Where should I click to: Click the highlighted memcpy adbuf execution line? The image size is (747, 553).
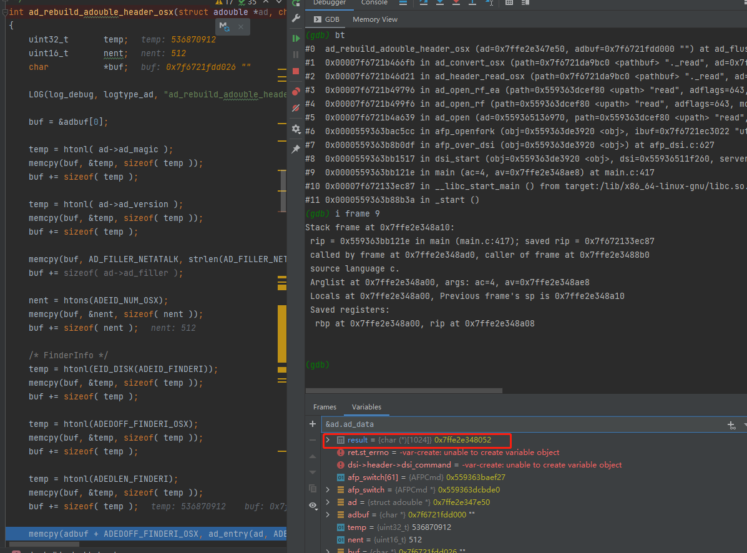point(146,534)
